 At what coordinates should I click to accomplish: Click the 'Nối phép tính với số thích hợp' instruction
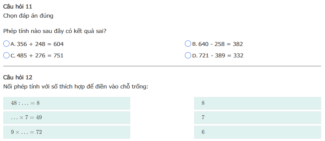pyautogui.click(x=76, y=87)
